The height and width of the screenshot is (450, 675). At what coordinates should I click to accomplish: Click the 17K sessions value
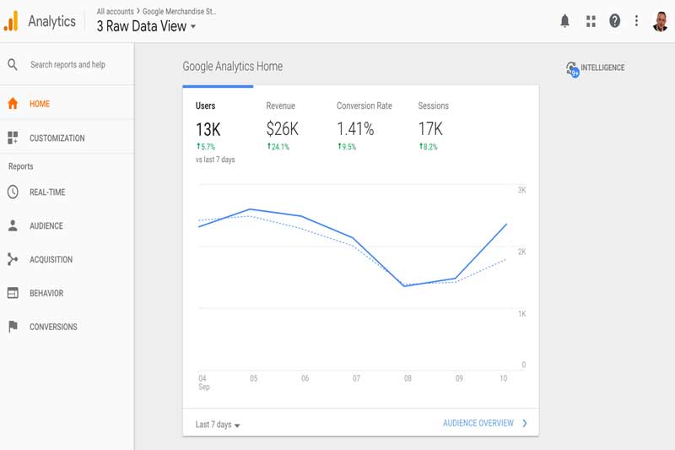[430, 129]
